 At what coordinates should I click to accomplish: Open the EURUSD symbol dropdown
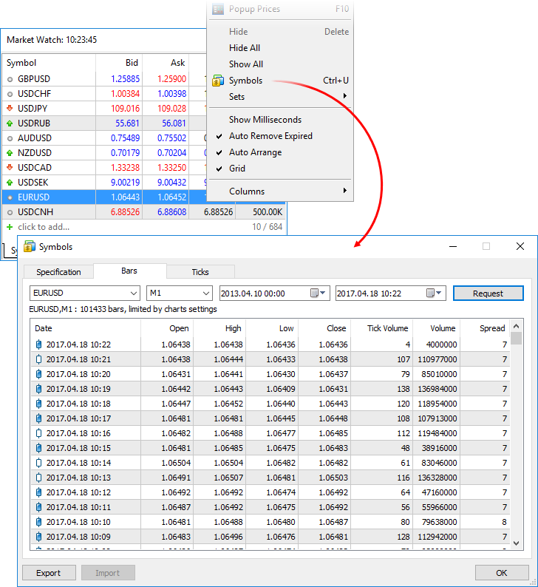pos(134,293)
